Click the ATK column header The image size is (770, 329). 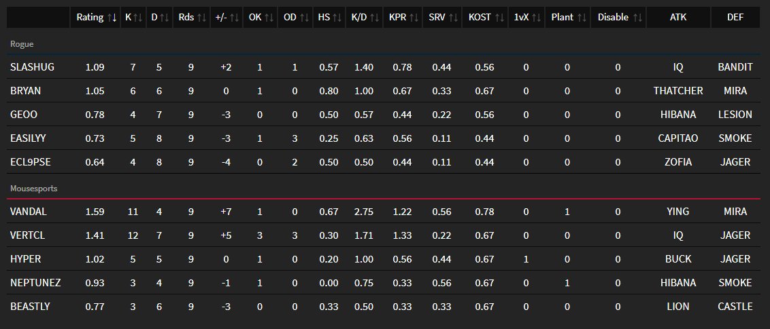678,17
